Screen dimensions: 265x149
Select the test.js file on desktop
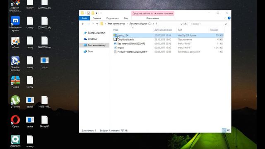click(x=44, y=62)
